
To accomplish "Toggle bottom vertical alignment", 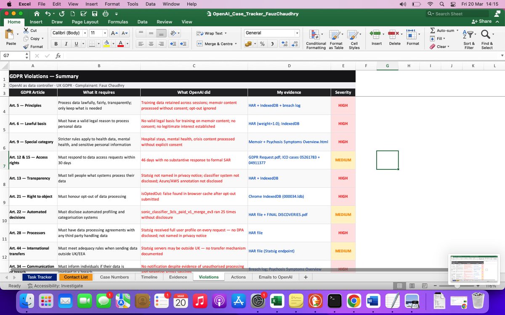I will (x=161, y=33).
